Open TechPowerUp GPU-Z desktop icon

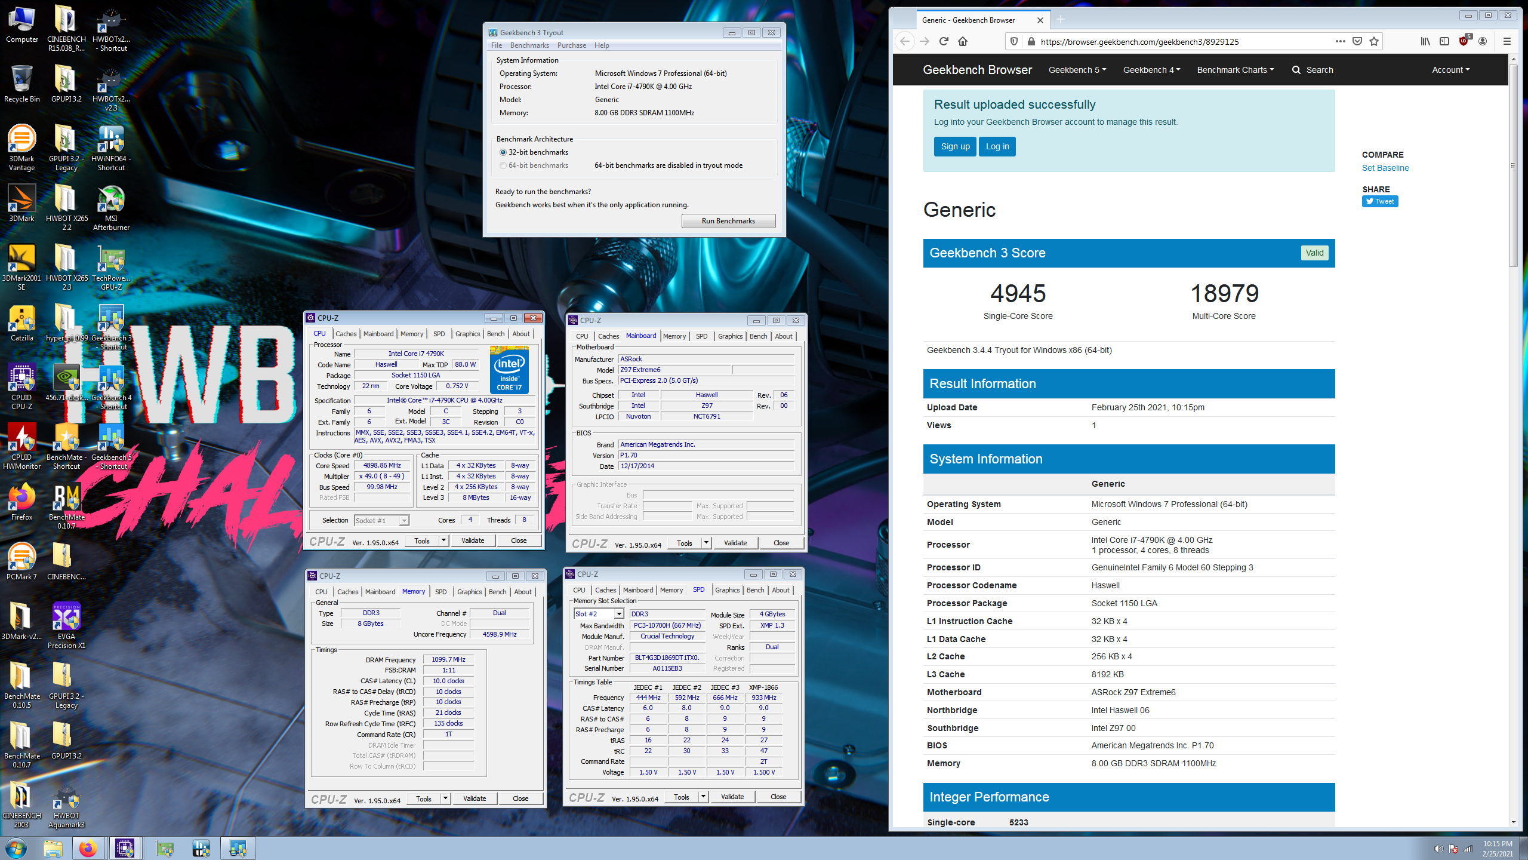[111, 266]
